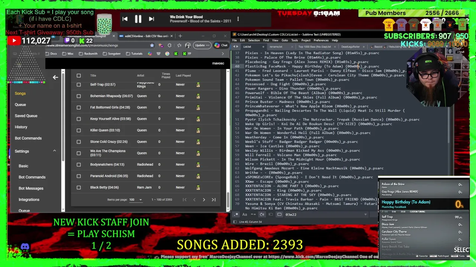Toggle case-sensitive Aa option in find bar
476x267 pixels.
245,214
